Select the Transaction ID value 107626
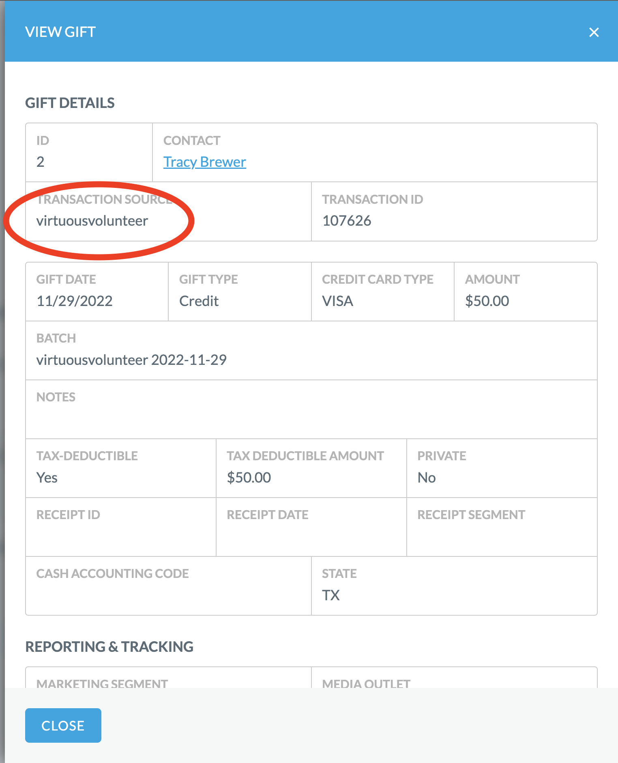Image resolution: width=618 pixels, height=763 pixels. click(347, 221)
